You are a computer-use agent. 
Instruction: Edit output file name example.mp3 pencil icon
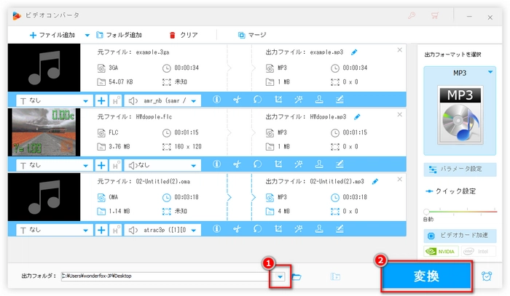point(355,52)
